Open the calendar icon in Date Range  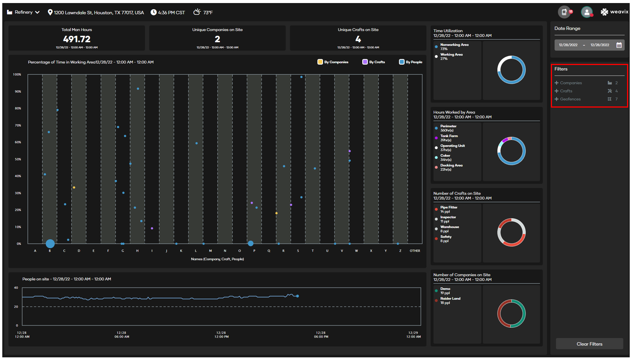[x=619, y=45]
